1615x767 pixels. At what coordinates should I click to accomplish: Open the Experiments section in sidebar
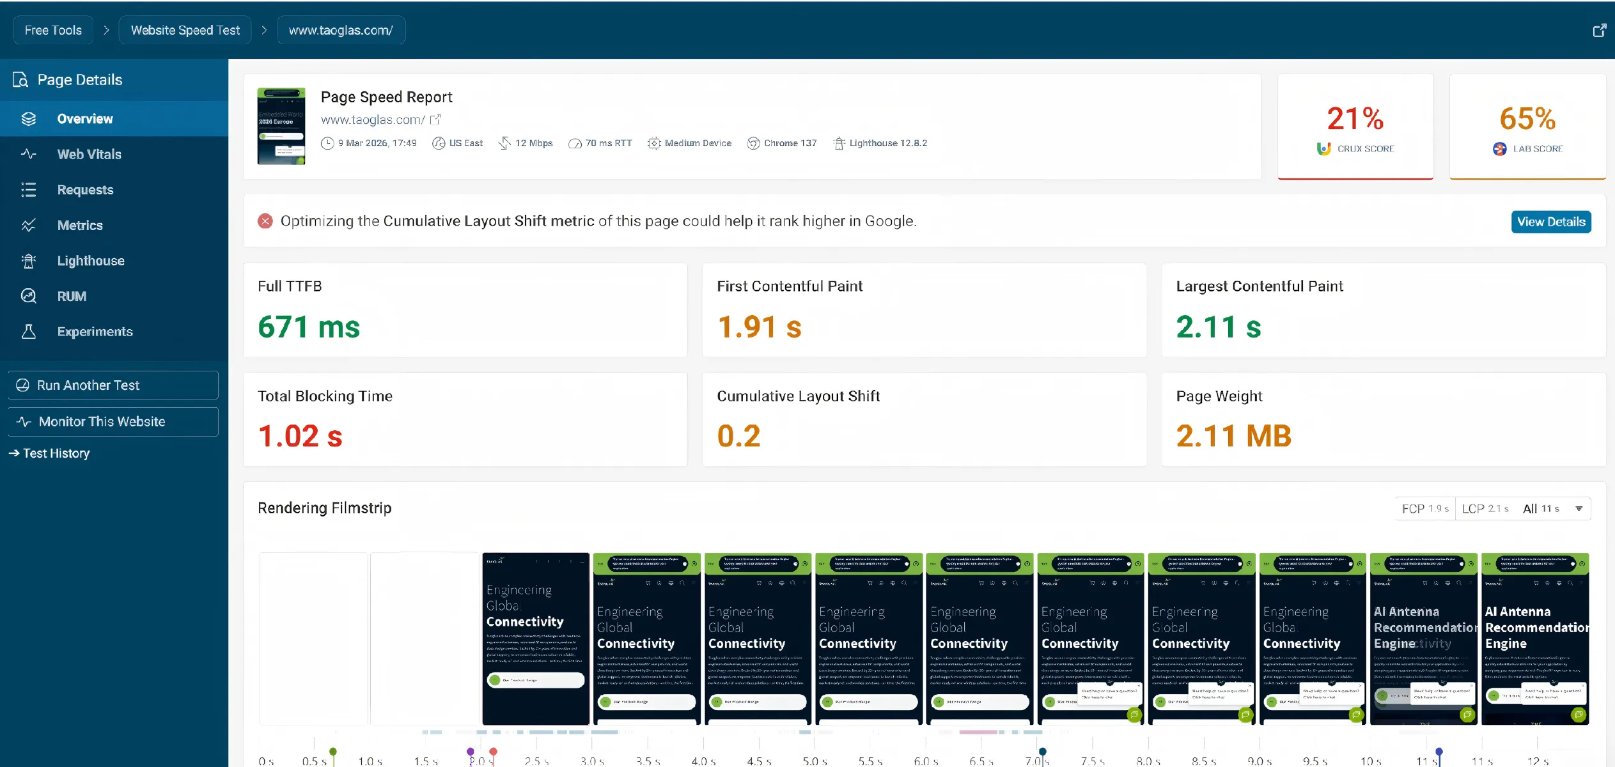pos(114,332)
